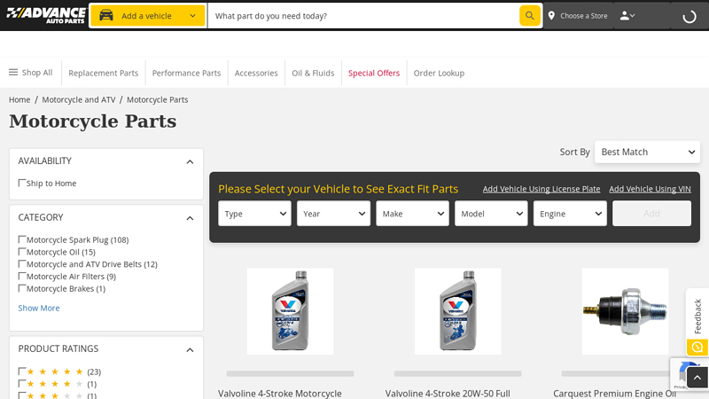Click the Feedback chat icon
Image resolution: width=709 pixels, height=399 pixels.
click(x=697, y=348)
